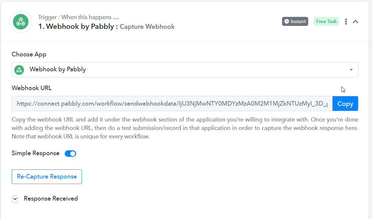Click the Instant clock badge
Image resolution: width=373 pixels, height=219 pixels.
pos(295,21)
